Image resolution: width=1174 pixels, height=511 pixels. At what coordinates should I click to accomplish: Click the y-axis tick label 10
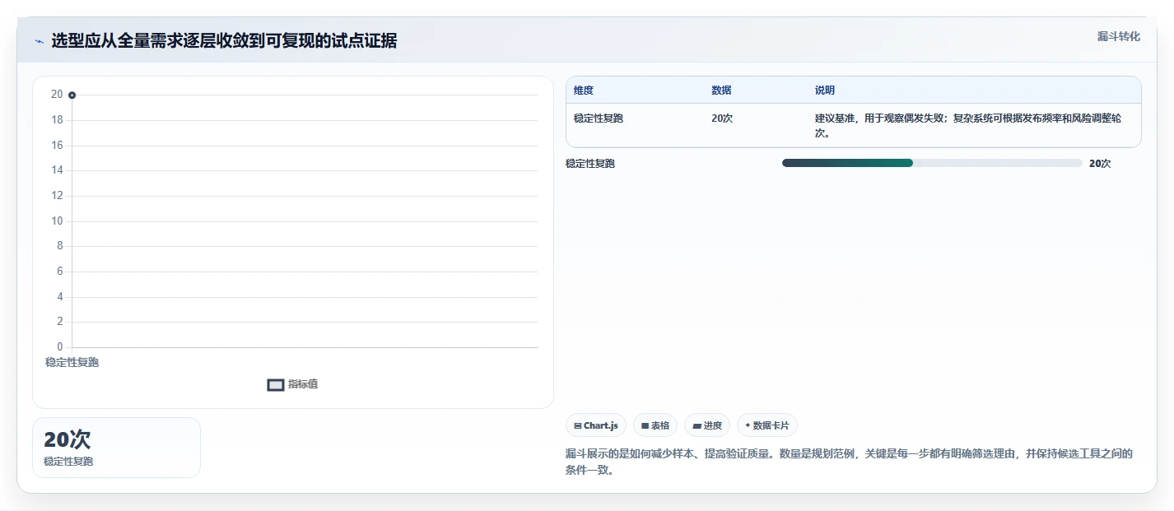(57, 221)
